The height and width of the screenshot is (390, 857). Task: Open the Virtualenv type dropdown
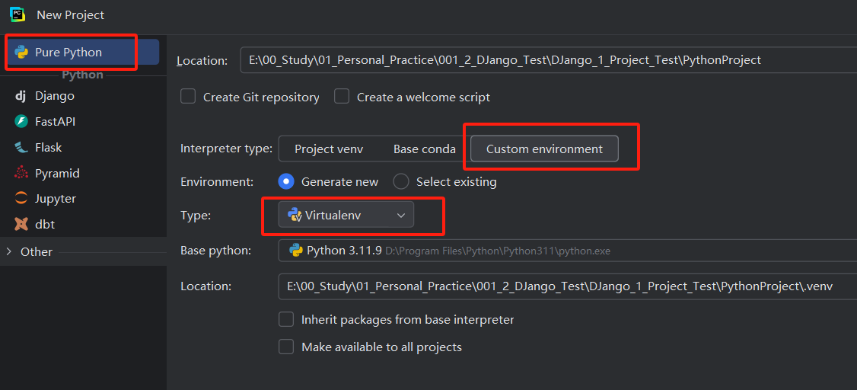pos(346,215)
